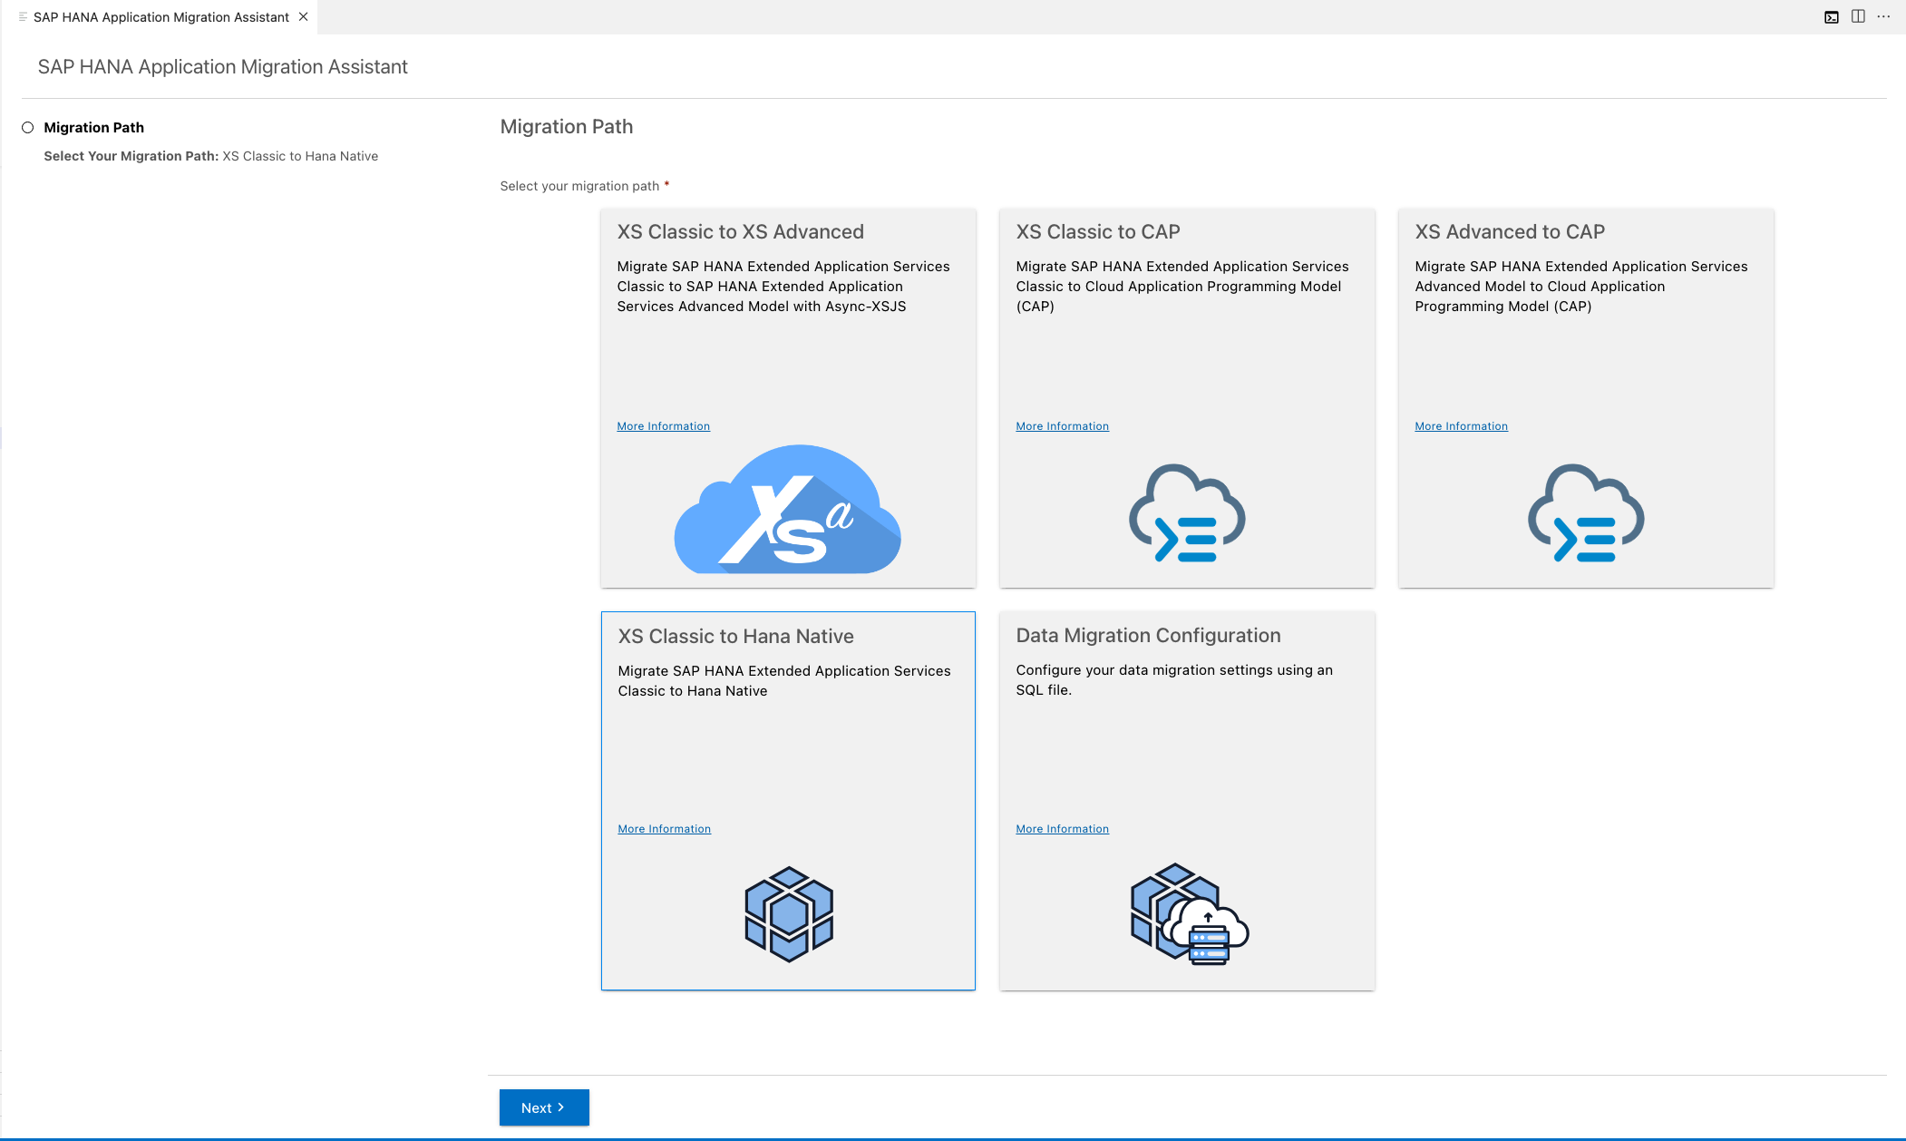This screenshot has height=1141, width=1906.
Task: Choose the XS Classic to XS Advanced card
Action: pyautogui.click(x=788, y=398)
